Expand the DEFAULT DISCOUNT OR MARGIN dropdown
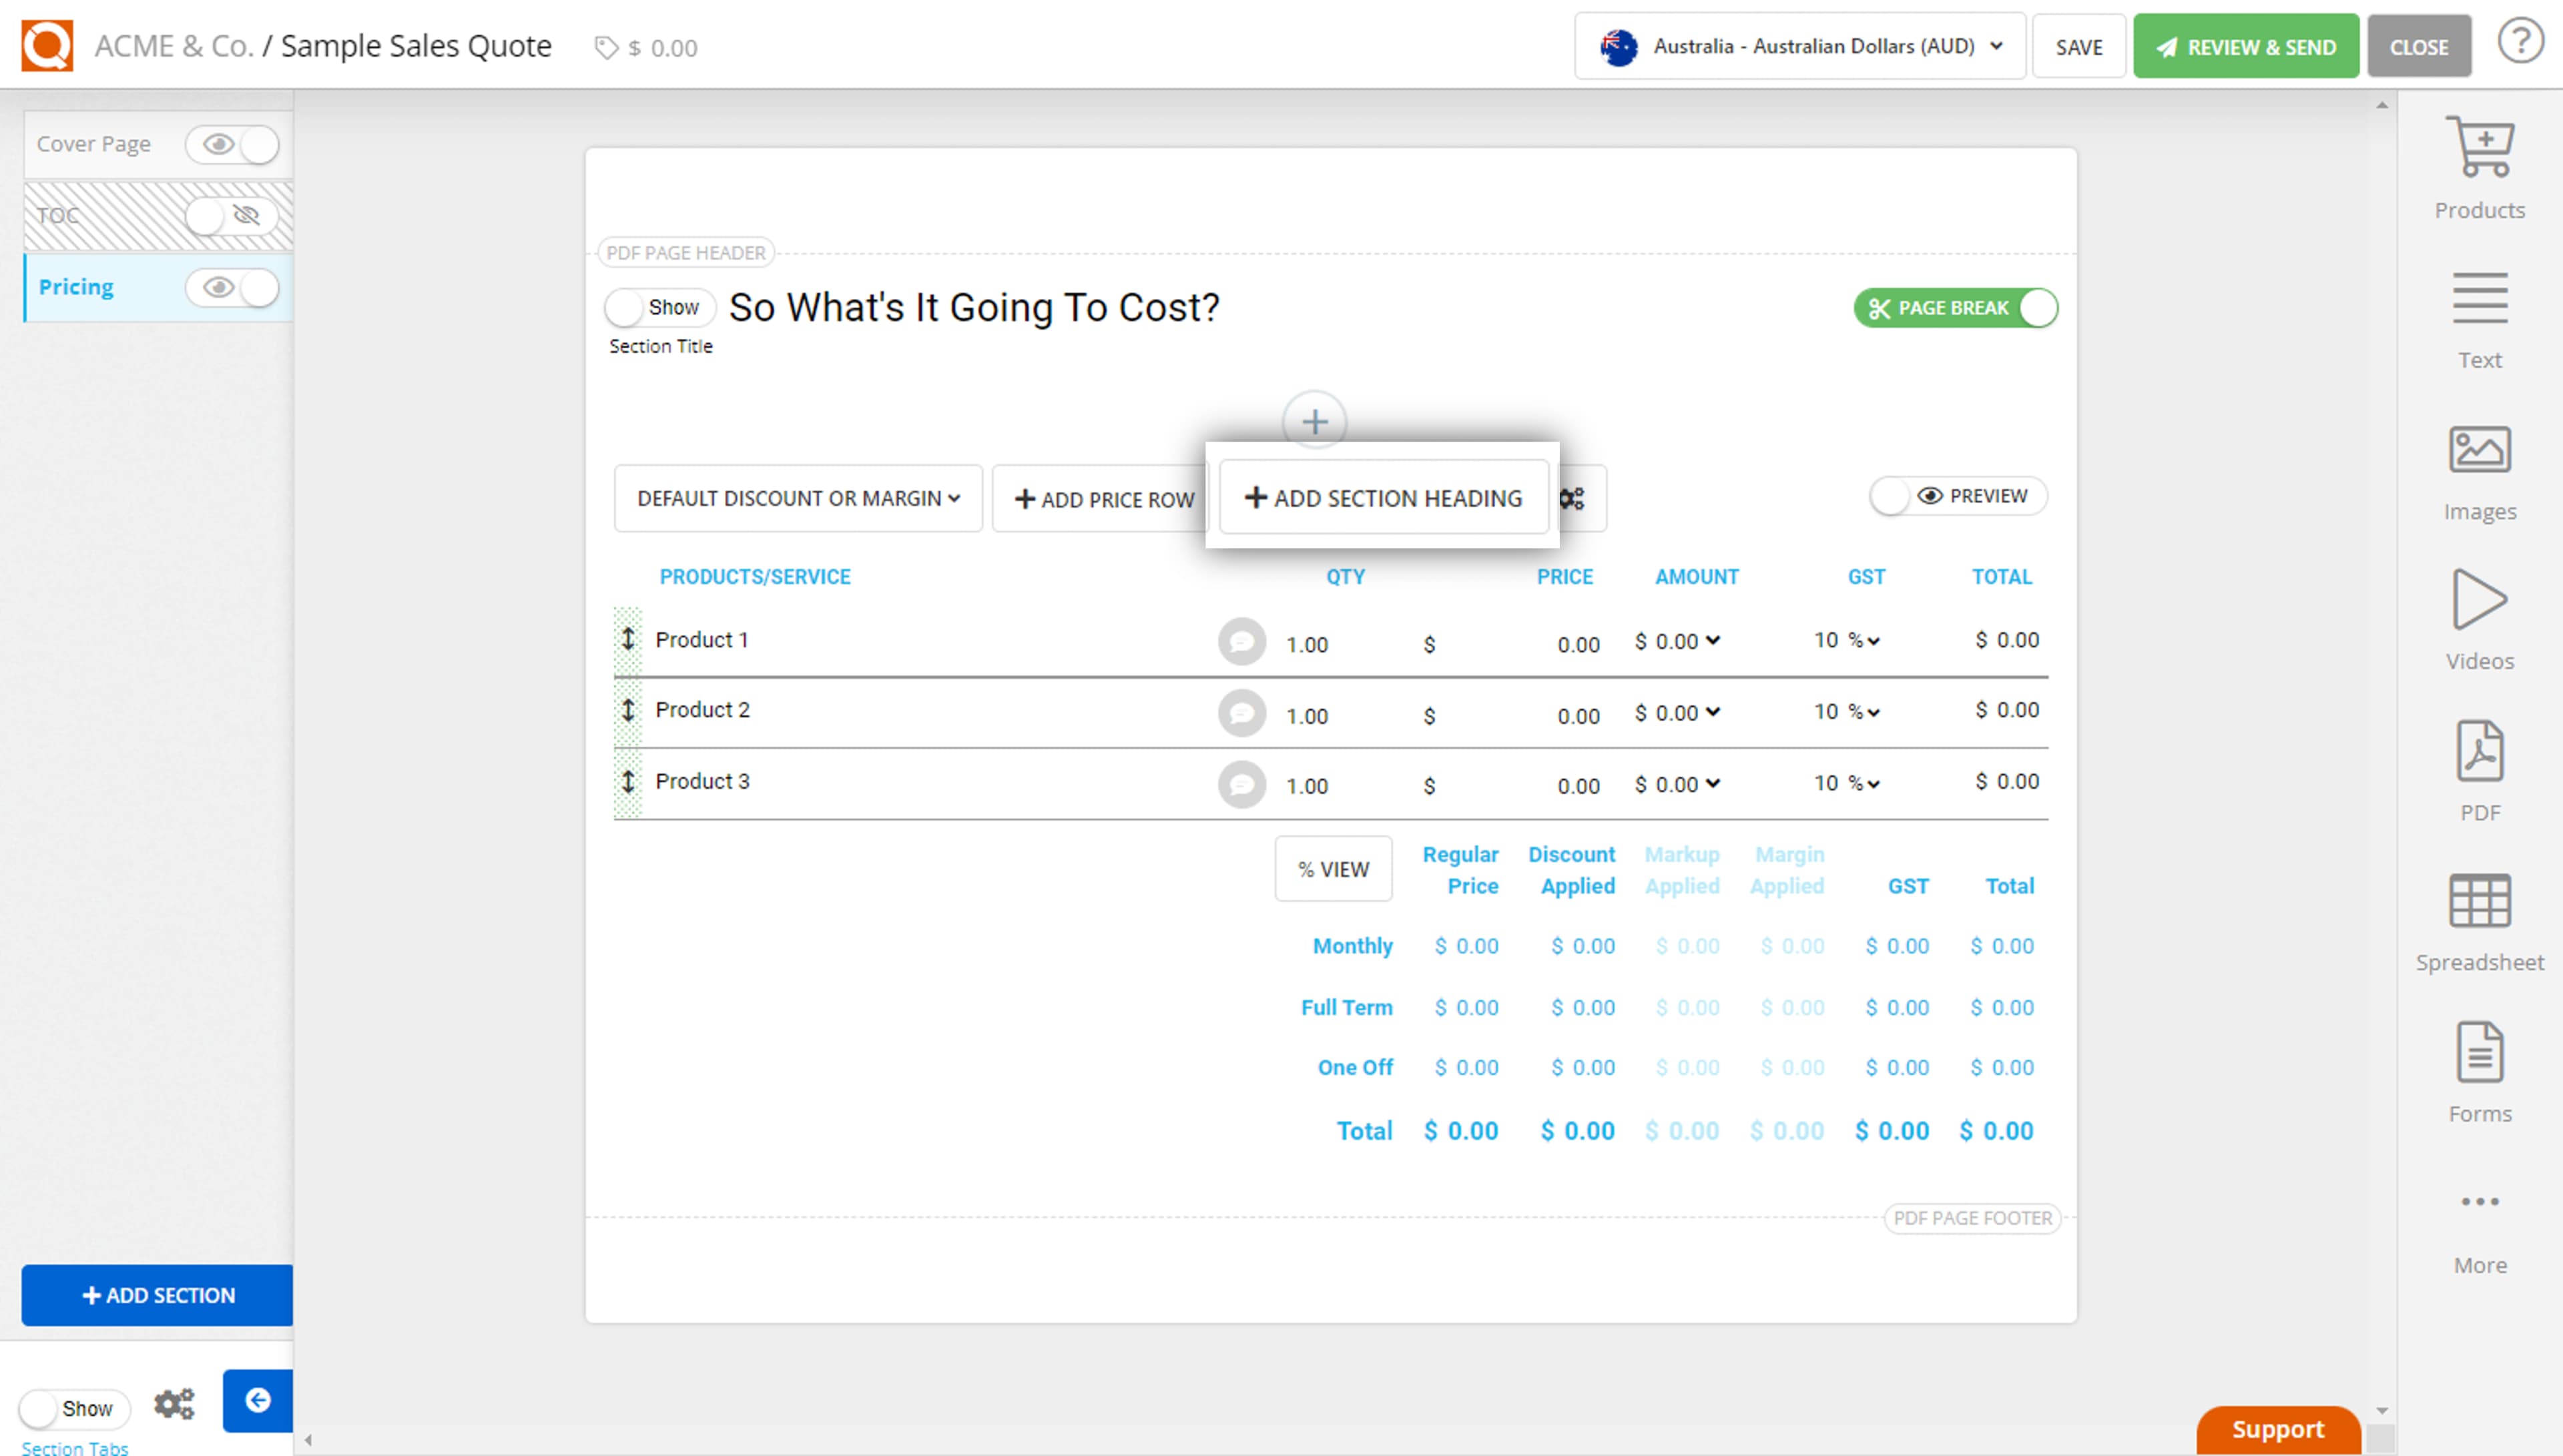2563x1456 pixels. tap(797, 498)
